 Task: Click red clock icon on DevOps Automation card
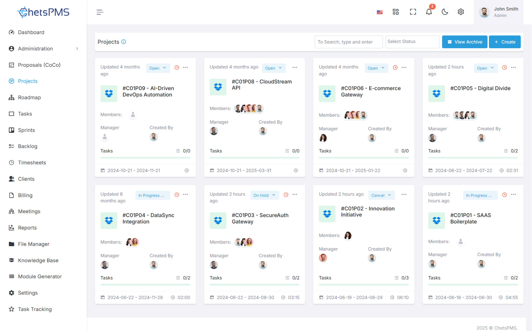click(x=177, y=68)
